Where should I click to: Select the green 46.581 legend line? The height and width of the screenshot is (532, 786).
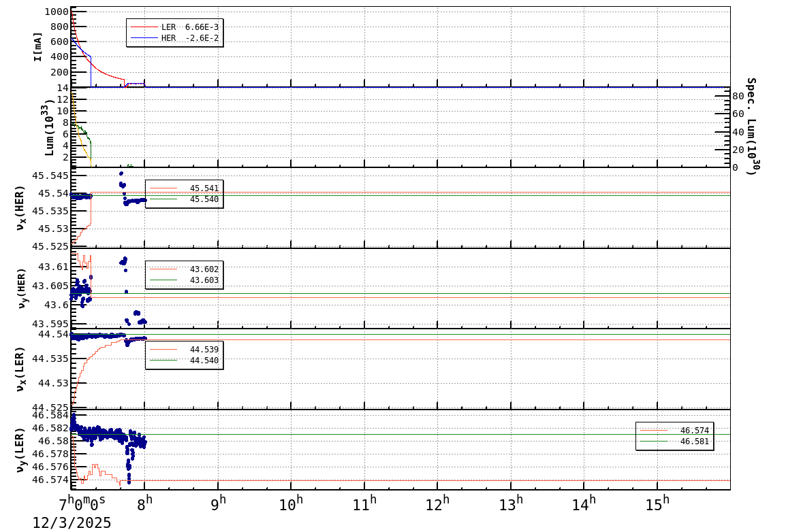click(x=654, y=442)
